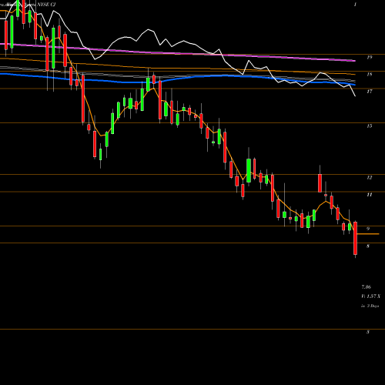
Task: Click the 'in 2 Days' text
Action: click(370, 306)
